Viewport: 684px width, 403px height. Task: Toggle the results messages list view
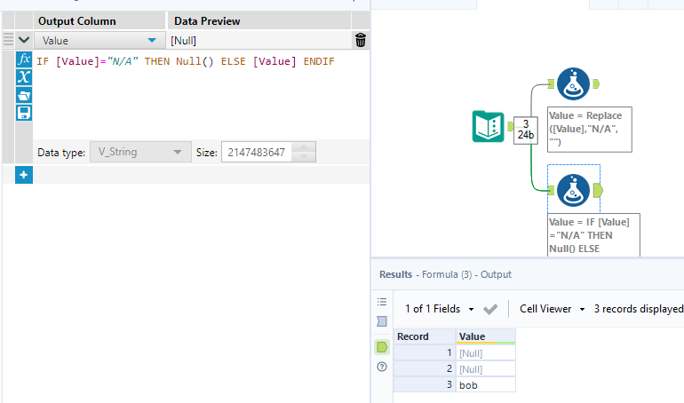tap(382, 302)
